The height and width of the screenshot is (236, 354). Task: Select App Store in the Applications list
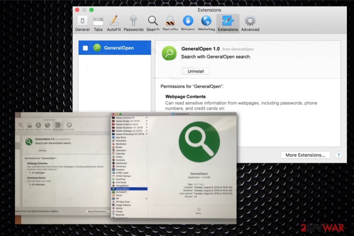coord(130,137)
